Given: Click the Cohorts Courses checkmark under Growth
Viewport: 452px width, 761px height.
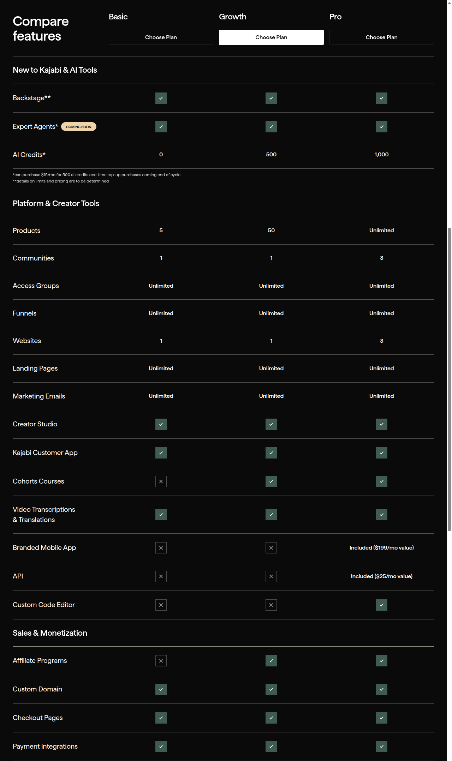Looking at the screenshot, I should point(271,481).
